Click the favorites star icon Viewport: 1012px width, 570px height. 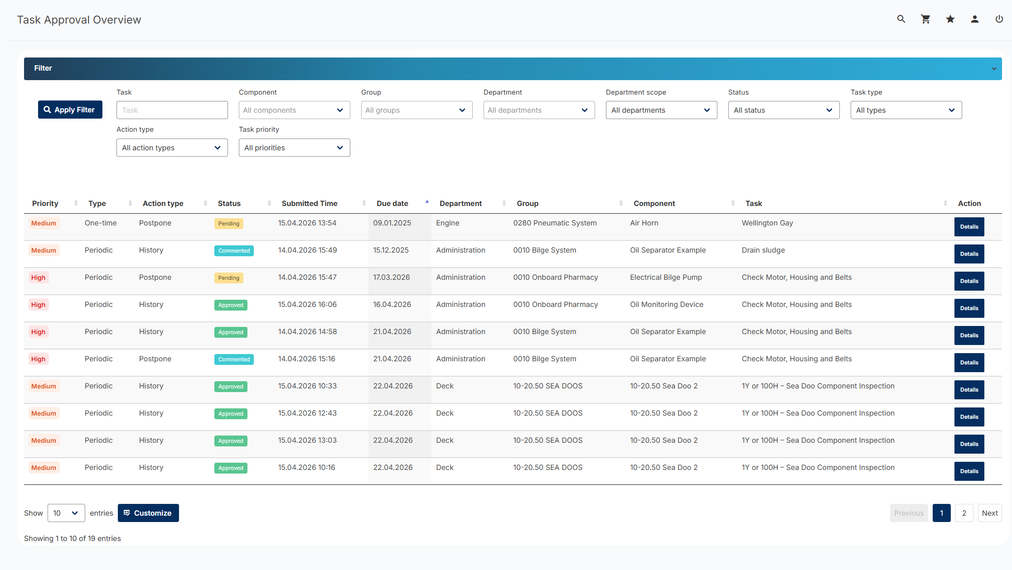tap(950, 19)
